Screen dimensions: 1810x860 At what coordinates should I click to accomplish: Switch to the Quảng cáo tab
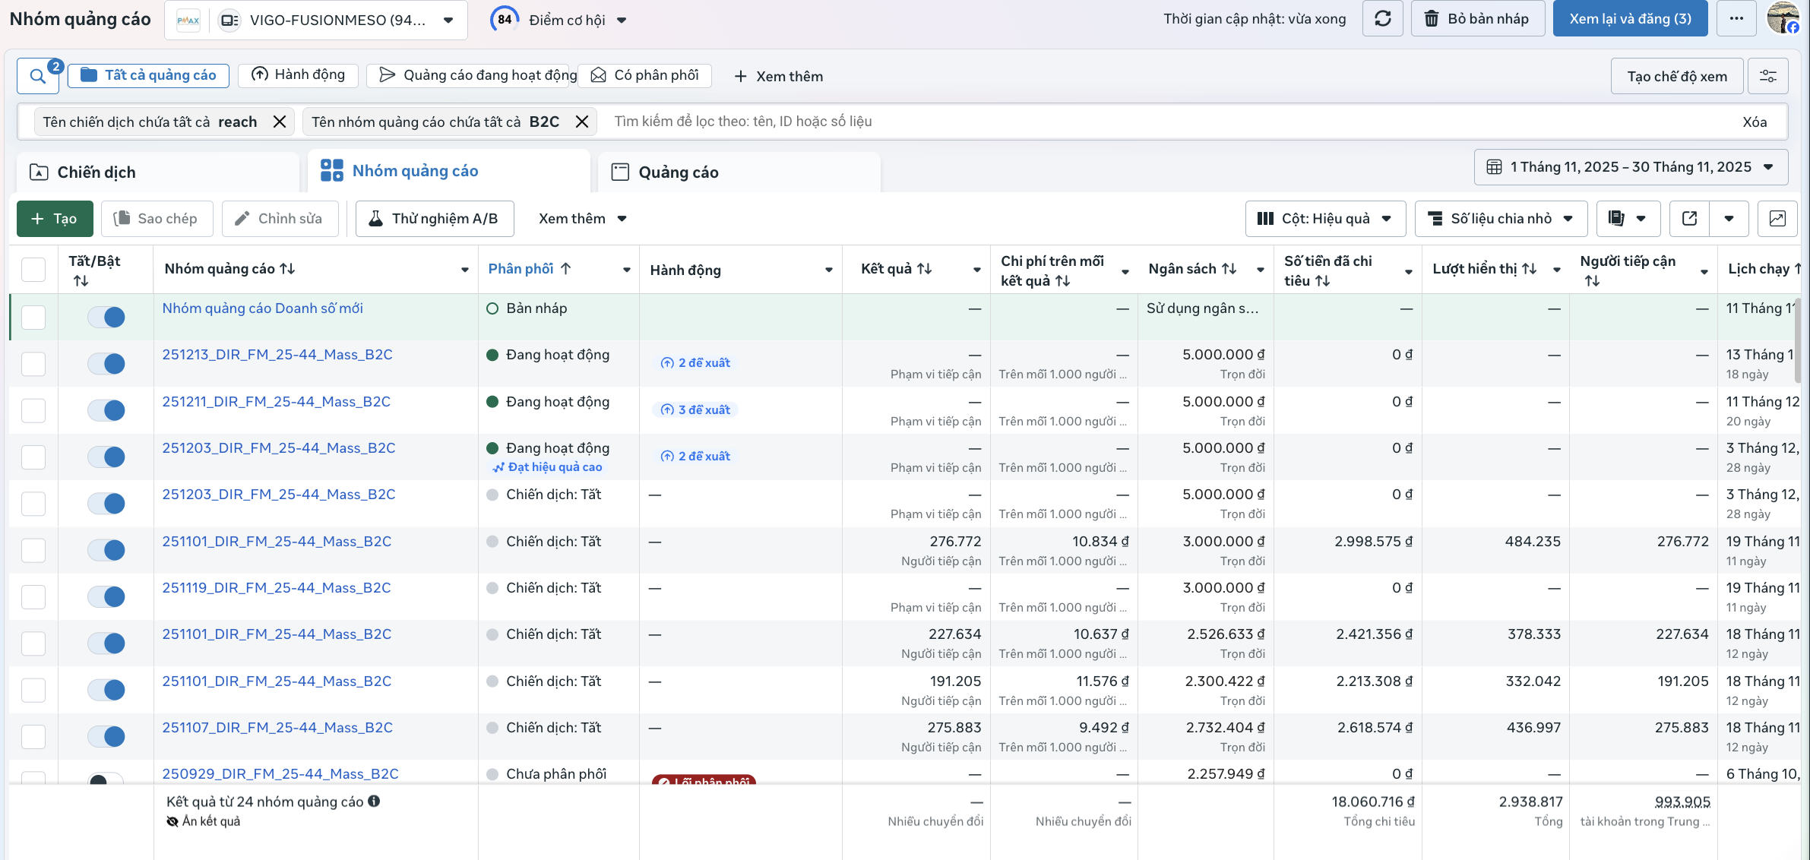point(678,172)
